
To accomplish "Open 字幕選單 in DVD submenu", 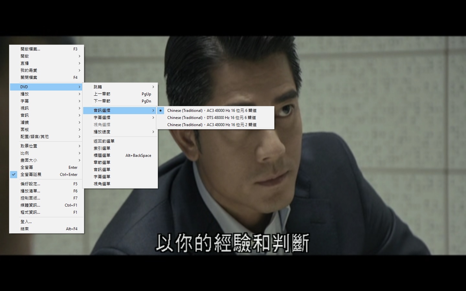I will [120, 177].
